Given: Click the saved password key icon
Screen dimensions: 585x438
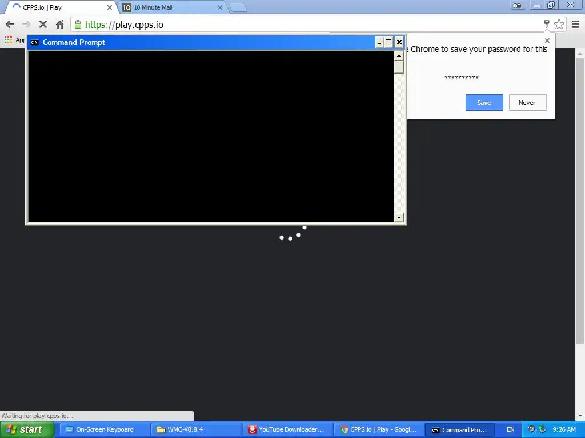Looking at the screenshot, I should point(547,24).
